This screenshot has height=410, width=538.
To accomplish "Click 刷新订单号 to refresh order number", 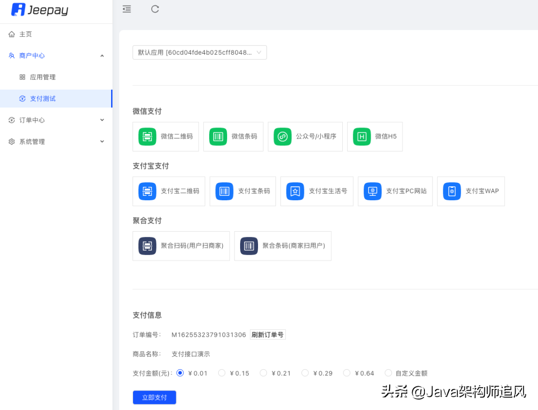I will pos(268,334).
